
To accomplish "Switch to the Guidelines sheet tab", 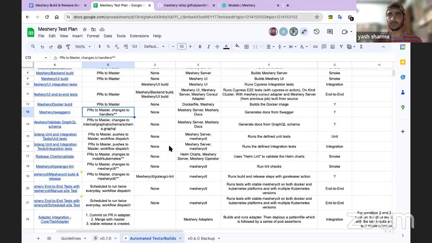I will (x=71, y=238).
